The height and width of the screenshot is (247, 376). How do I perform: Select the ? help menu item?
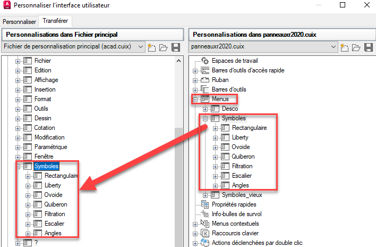(x=36, y=243)
